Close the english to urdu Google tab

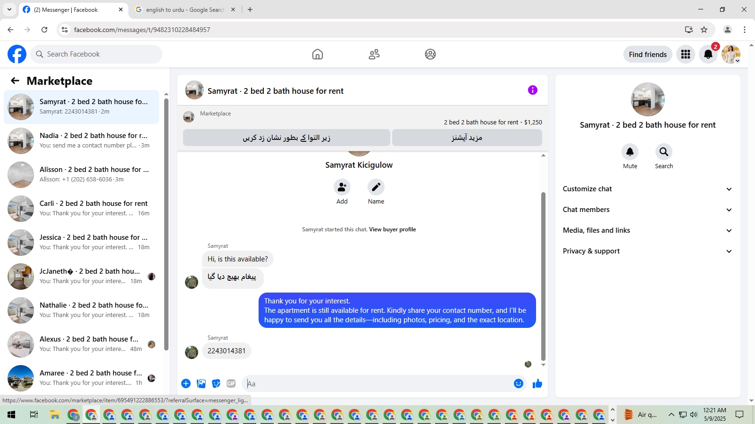click(233, 9)
